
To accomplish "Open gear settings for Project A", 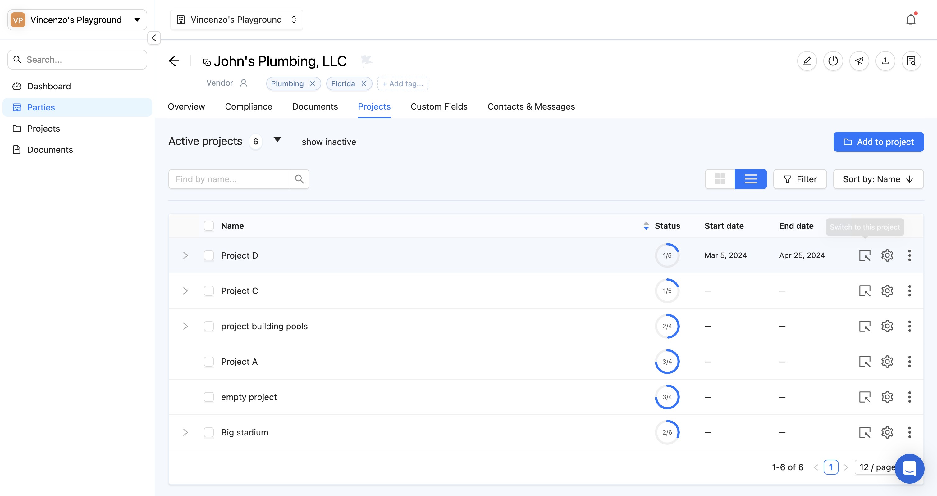I will pos(887,362).
